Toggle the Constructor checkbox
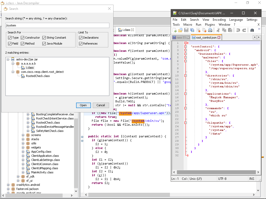Screen dimensions: 266x199 tap(22, 38)
